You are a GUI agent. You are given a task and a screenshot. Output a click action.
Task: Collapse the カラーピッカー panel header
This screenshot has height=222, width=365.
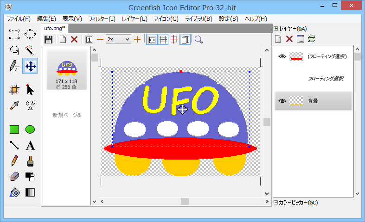276,202
